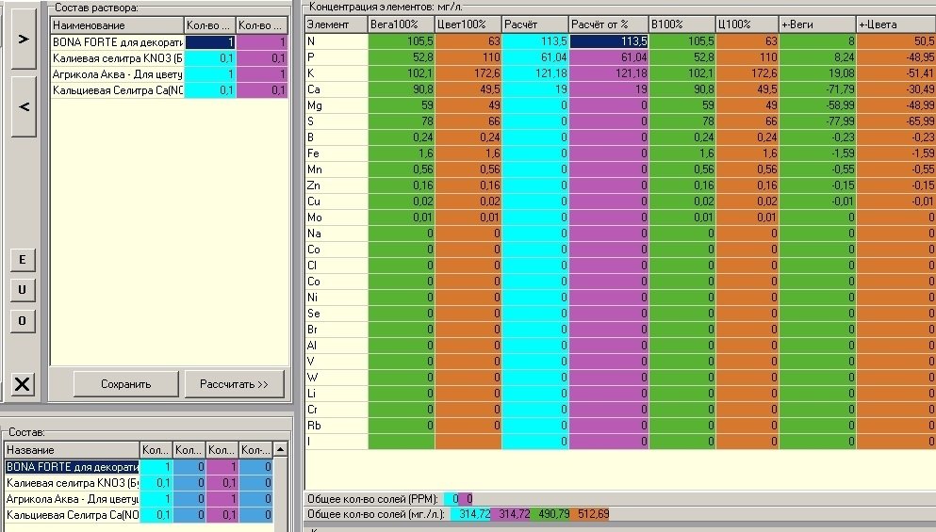Click the E button in sidebar
936x532 pixels.
click(22, 260)
